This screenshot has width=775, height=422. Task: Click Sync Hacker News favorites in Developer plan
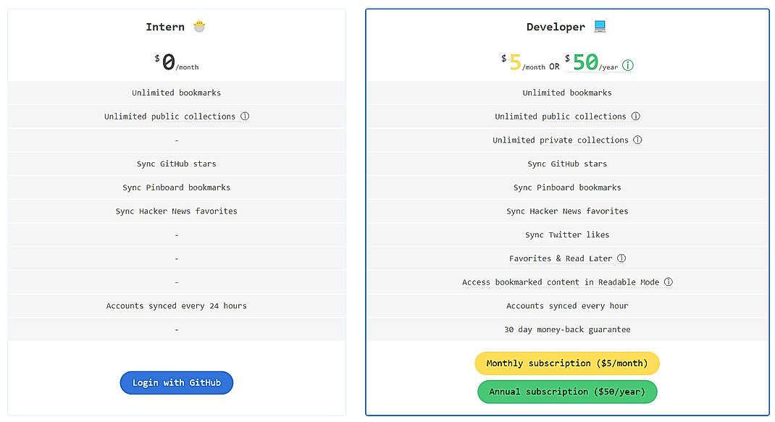[567, 211]
